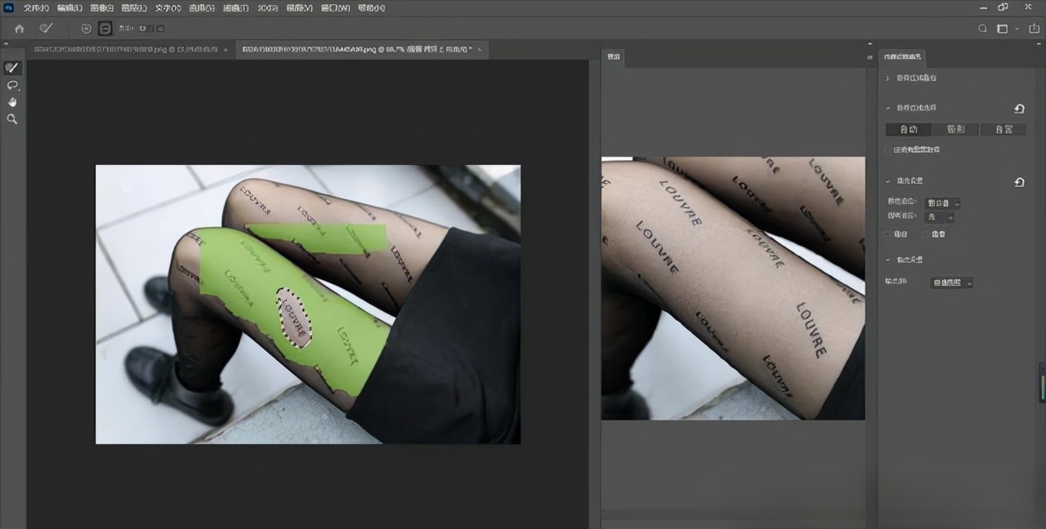Collapse the Output Settings section
The height and width of the screenshot is (529, 1046).
888,260
